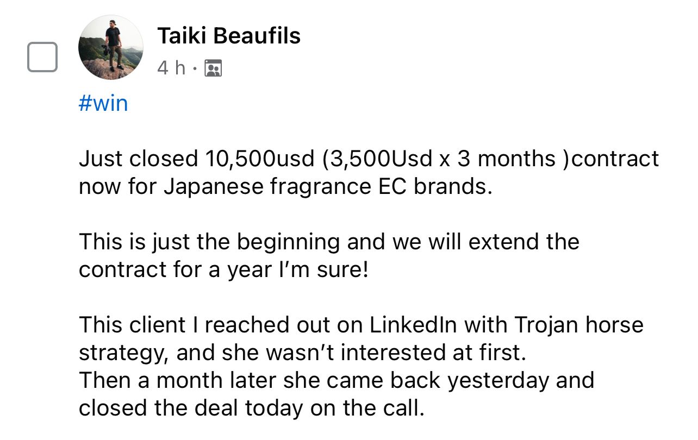The width and height of the screenshot is (698, 440).
Task: Open the #win hashtag
Action: click(103, 103)
